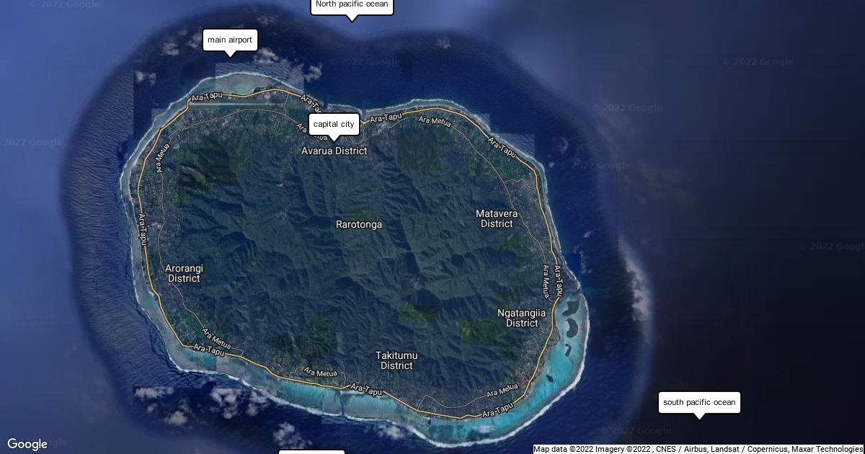Image resolution: width=865 pixels, height=454 pixels.
Task: Click the "main airport" marker label
Action: (230, 40)
